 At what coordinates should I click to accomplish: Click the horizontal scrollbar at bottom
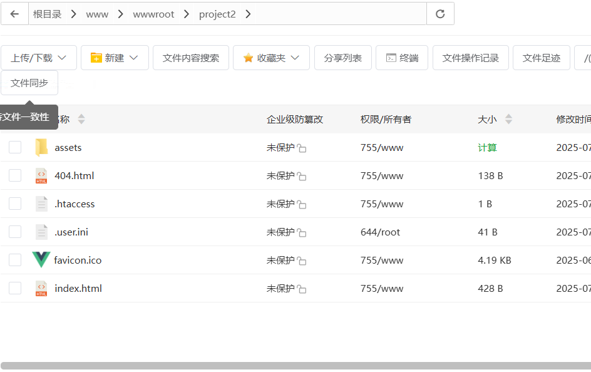coord(295,366)
